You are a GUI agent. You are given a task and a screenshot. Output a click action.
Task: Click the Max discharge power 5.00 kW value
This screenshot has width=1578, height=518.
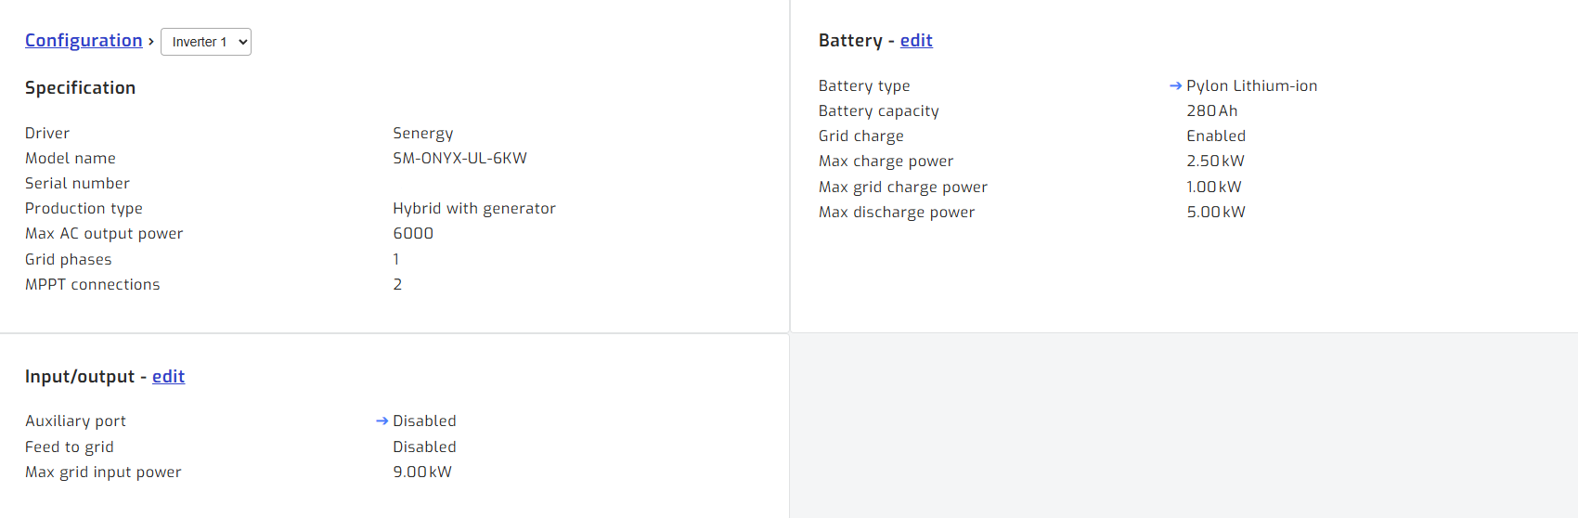1216,212
